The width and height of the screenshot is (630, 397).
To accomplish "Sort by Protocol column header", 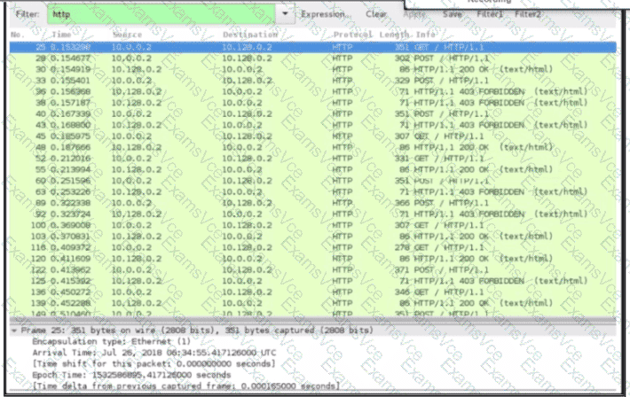I will pyautogui.click(x=353, y=34).
